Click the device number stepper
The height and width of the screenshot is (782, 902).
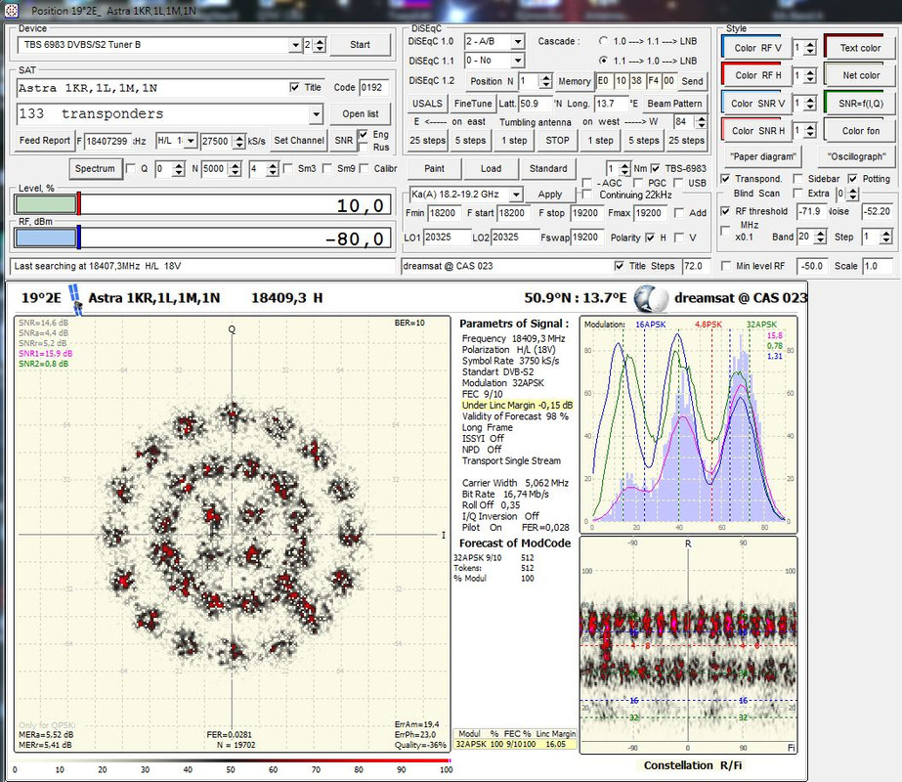coord(321,45)
